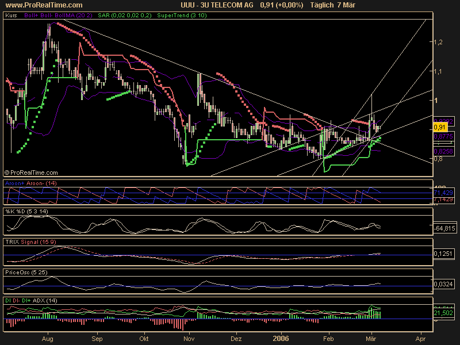Click the Kurs panel label

10,16
